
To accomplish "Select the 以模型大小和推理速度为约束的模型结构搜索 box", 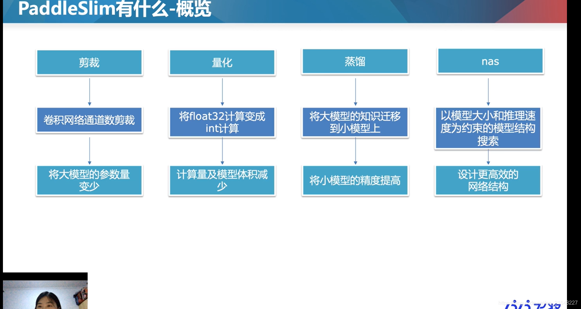I will 488,128.
